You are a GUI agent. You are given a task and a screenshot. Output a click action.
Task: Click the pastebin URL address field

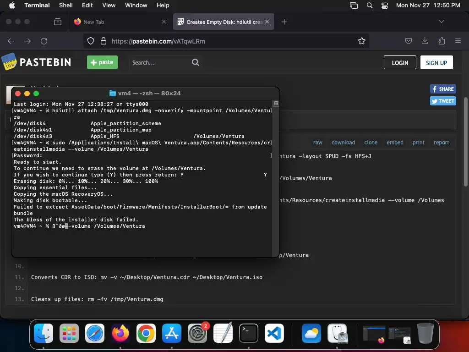[227, 41]
